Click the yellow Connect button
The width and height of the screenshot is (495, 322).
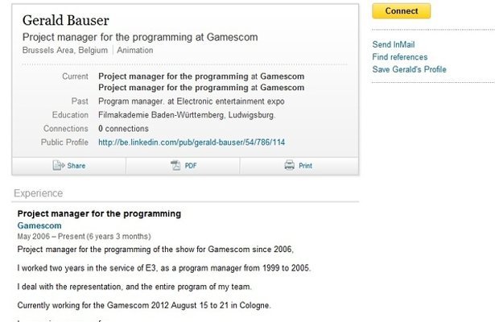402,11
